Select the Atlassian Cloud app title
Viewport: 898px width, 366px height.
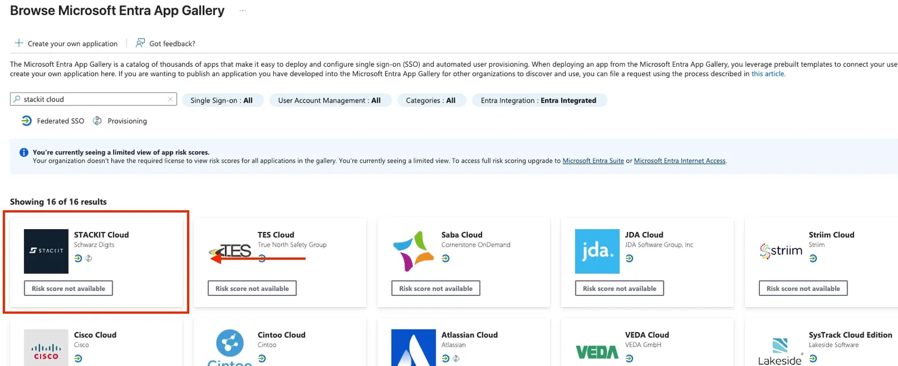470,335
